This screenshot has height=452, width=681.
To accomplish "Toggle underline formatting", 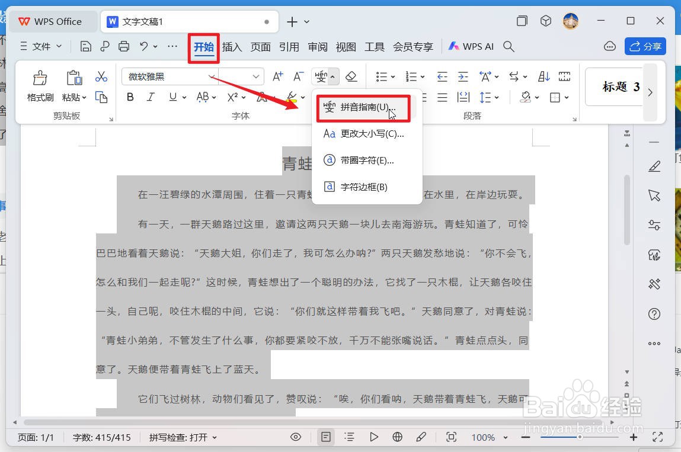I will tap(172, 97).
